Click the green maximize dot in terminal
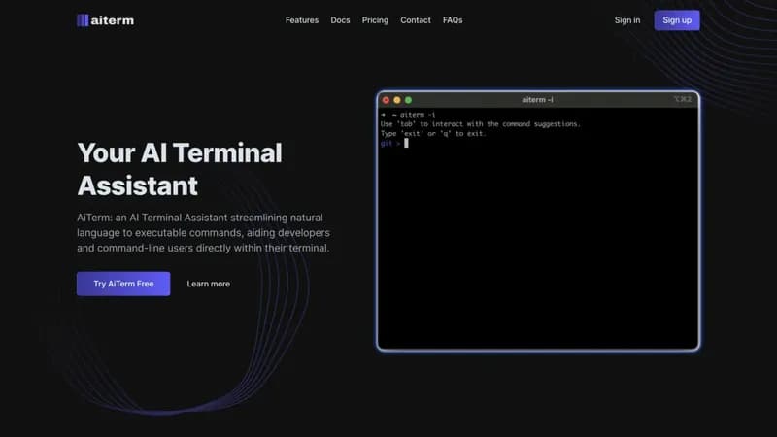This screenshot has width=777, height=437. pyautogui.click(x=408, y=100)
